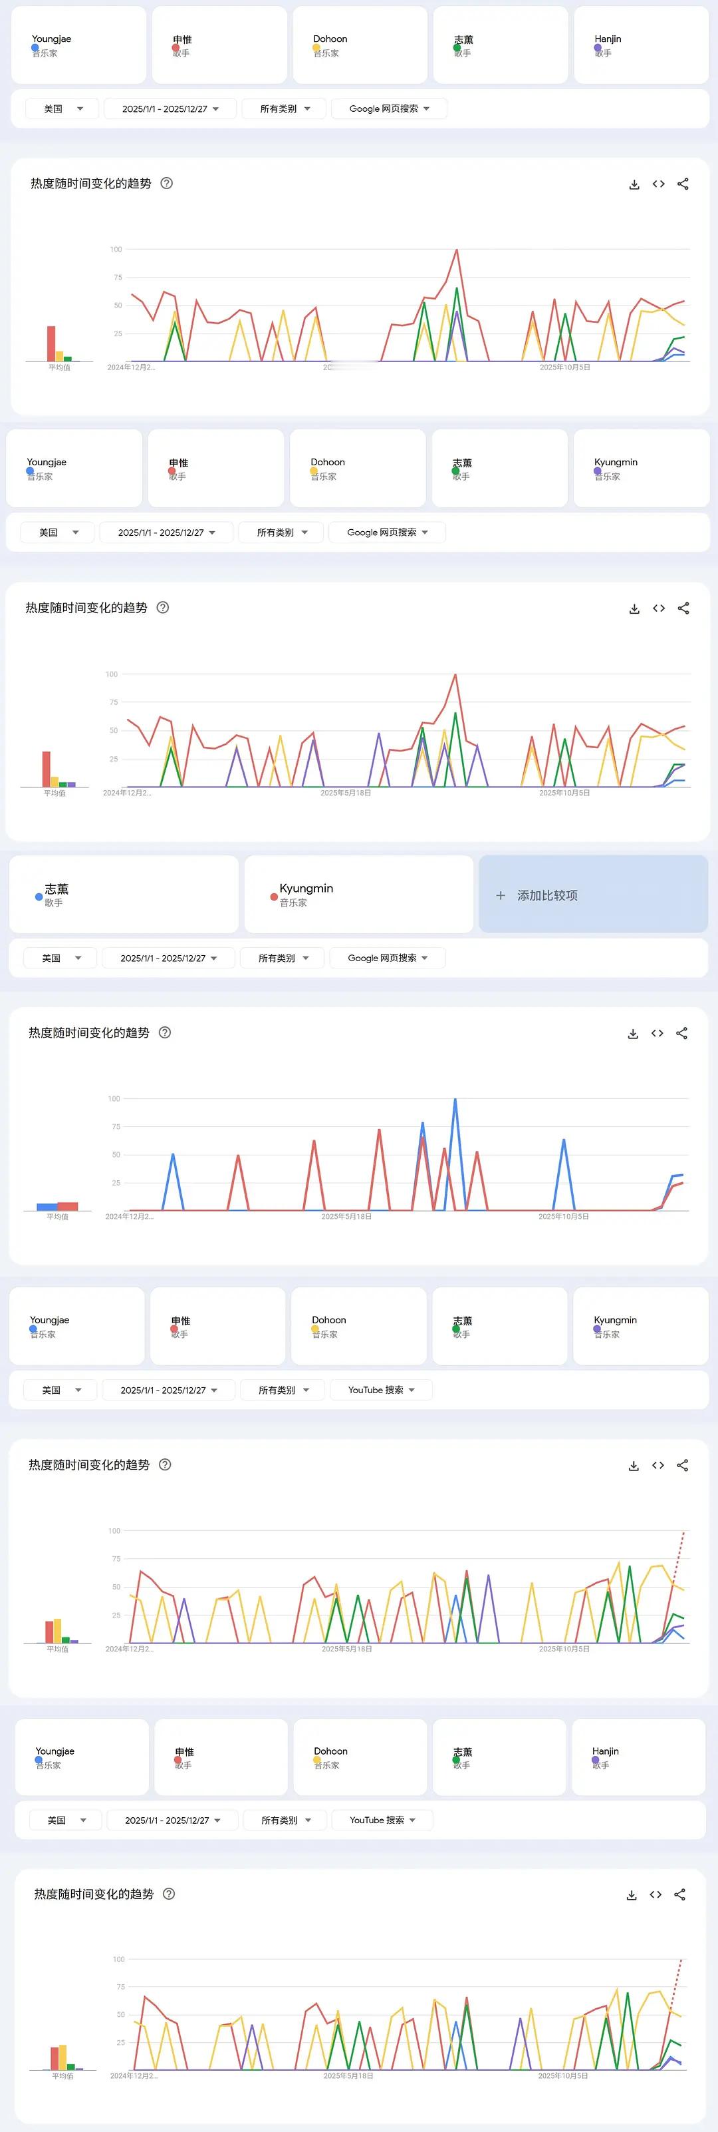
Task: Open embed code for the 志薰 vs Kyungmin chart
Action: pos(657,1034)
